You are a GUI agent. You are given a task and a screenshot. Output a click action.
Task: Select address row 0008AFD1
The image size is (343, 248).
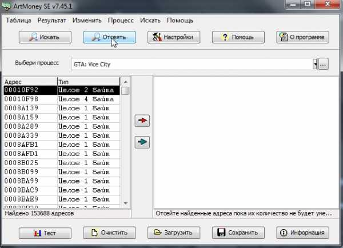pos(62,154)
